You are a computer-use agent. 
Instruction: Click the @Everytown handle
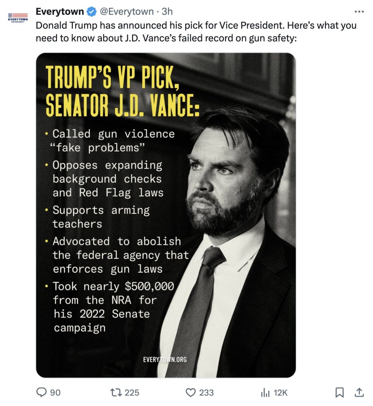pos(127,12)
